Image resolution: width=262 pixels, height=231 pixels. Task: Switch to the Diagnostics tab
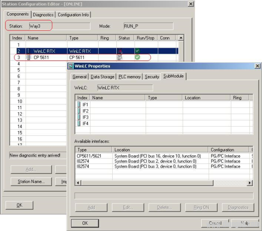pos(43,15)
